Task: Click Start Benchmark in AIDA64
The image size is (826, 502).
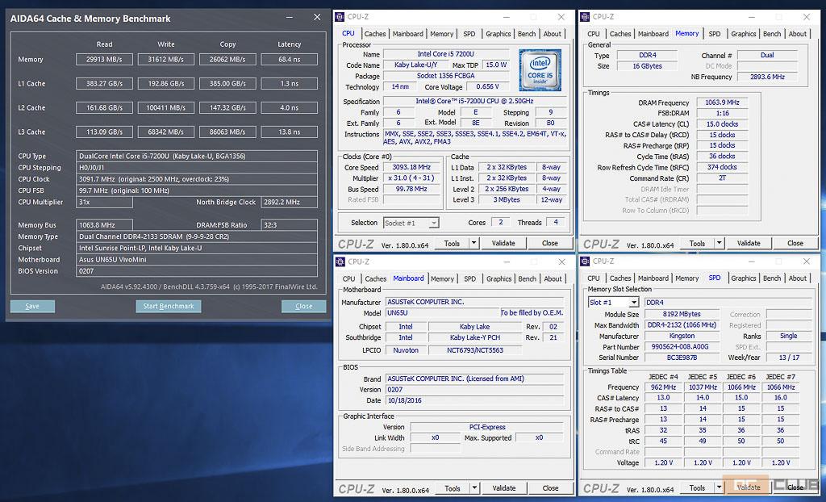Action: (169, 307)
